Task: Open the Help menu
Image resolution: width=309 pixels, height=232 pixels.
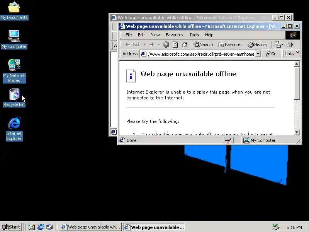Action: tap(209, 35)
